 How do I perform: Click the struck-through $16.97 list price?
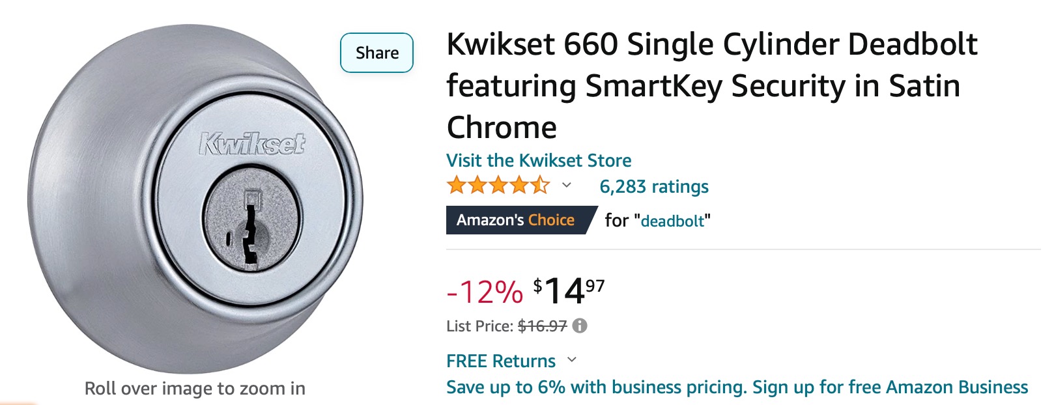coord(543,326)
